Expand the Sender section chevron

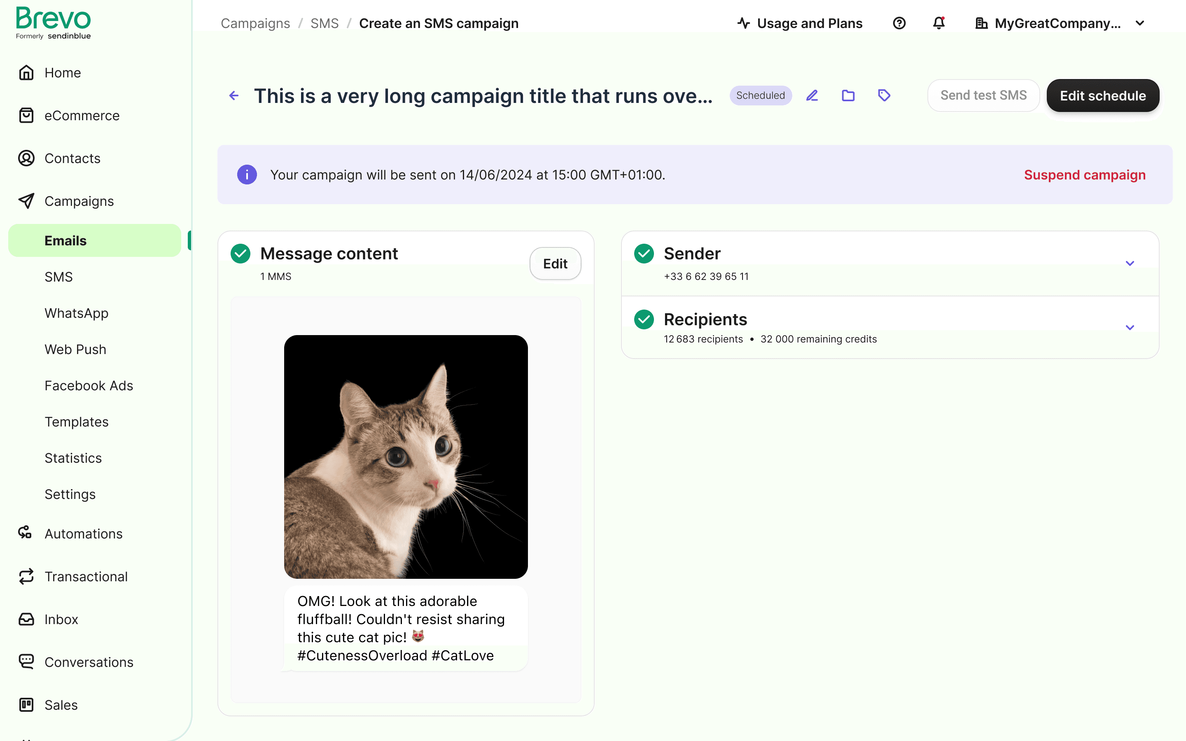click(x=1130, y=263)
